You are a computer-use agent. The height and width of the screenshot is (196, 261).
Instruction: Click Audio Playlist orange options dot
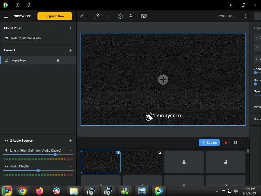(70, 166)
